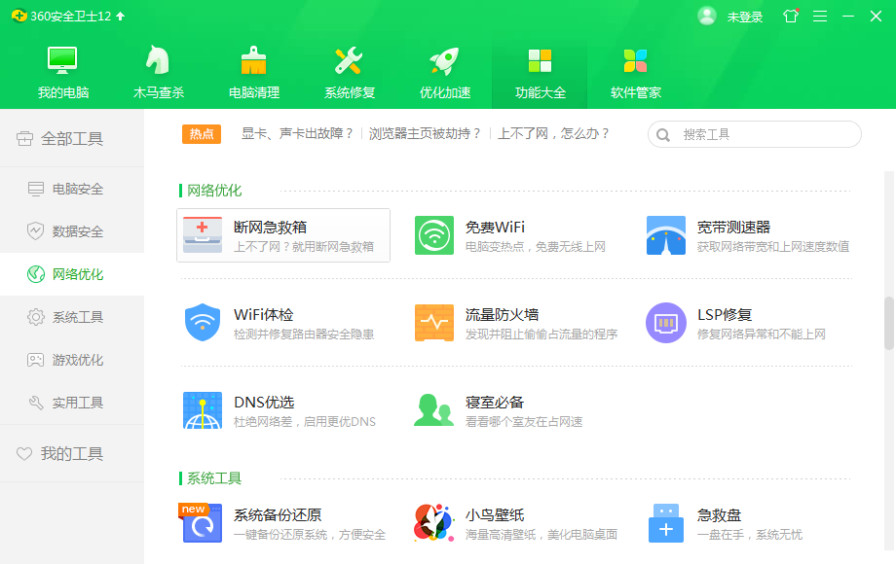Viewport: 896px width, 564px height.
Task: Select 网络优化 sidebar category
Action: point(72,274)
